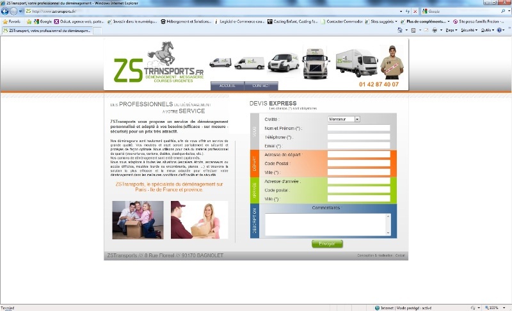This screenshot has width=512, height=311.
Task: Go to ACCUEIL navigation tab
Action: (227, 86)
